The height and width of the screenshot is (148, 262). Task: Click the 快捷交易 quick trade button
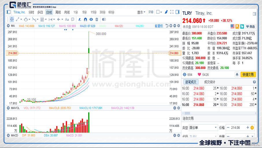click(248, 75)
